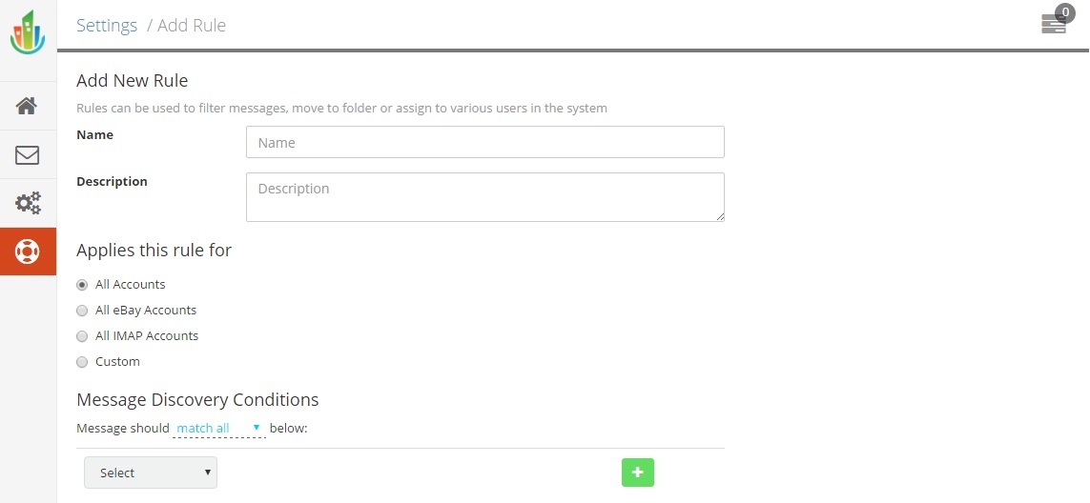Choose the All IMAP Accounts radio
The width and height of the screenshot is (1090, 503).
click(x=82, y=336)
